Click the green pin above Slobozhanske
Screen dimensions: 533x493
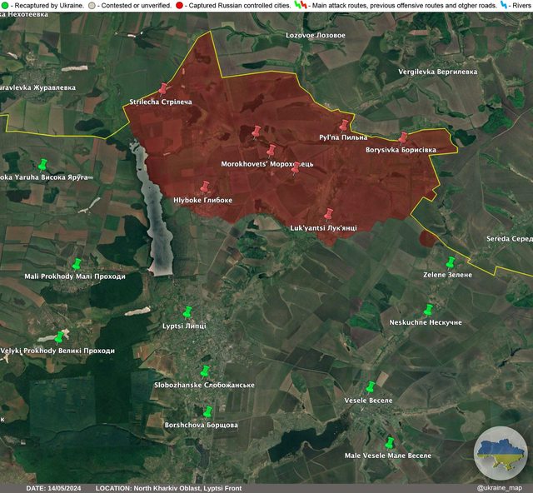[204, 371]
